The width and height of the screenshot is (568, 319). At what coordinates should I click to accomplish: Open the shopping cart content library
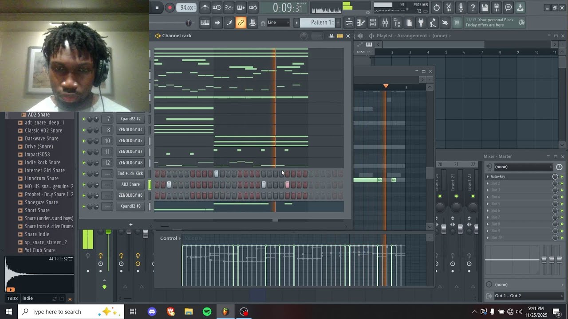(x=457, y=23)
